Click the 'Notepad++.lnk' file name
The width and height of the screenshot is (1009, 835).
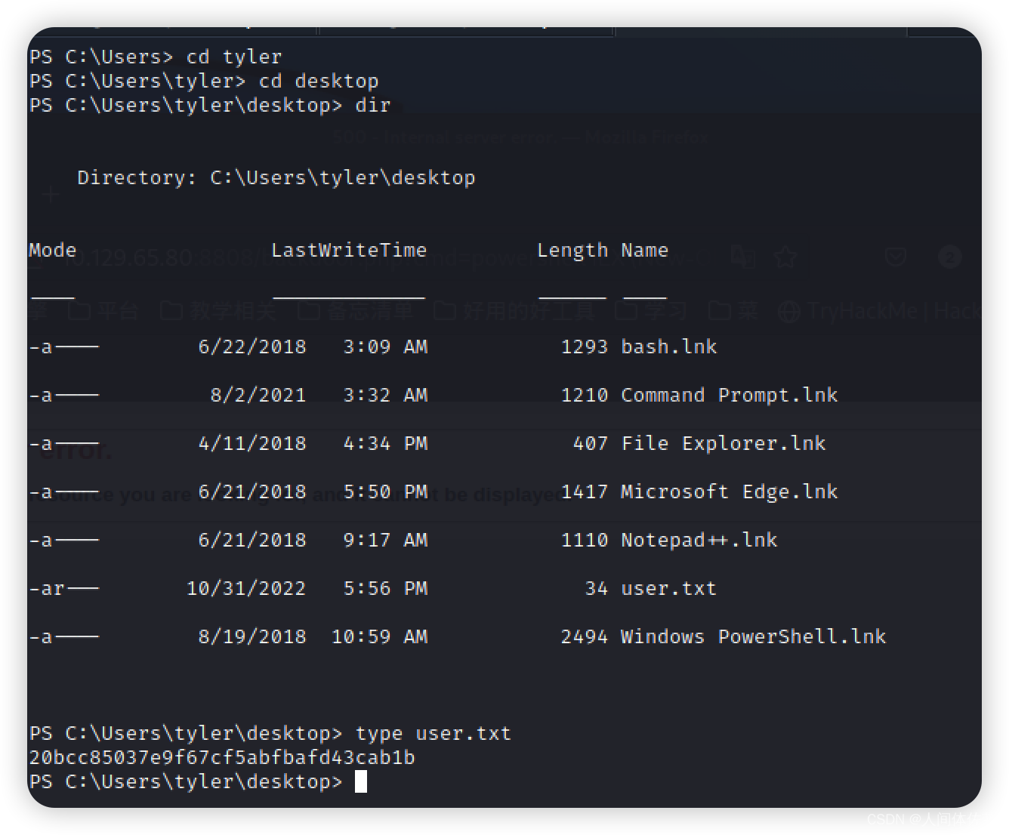click(x=699, y=540)
